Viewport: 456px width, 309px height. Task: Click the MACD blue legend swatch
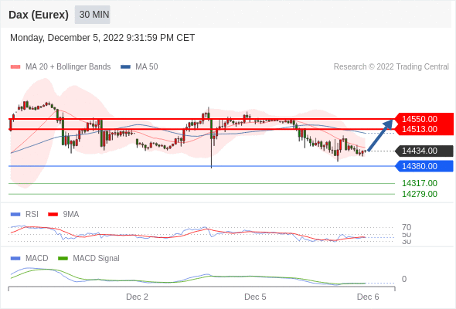[15, 259]
